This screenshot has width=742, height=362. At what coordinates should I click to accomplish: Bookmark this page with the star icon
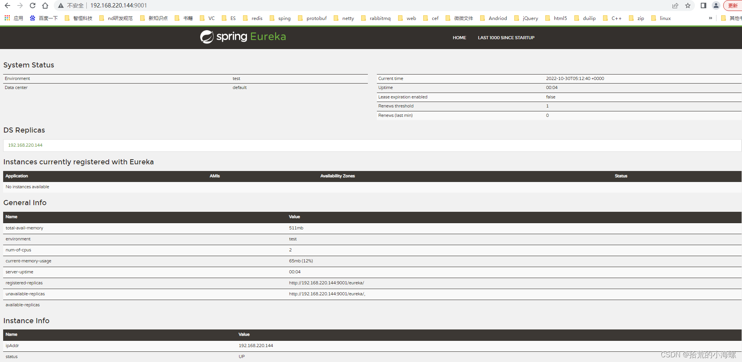click(x=688, y=5)
